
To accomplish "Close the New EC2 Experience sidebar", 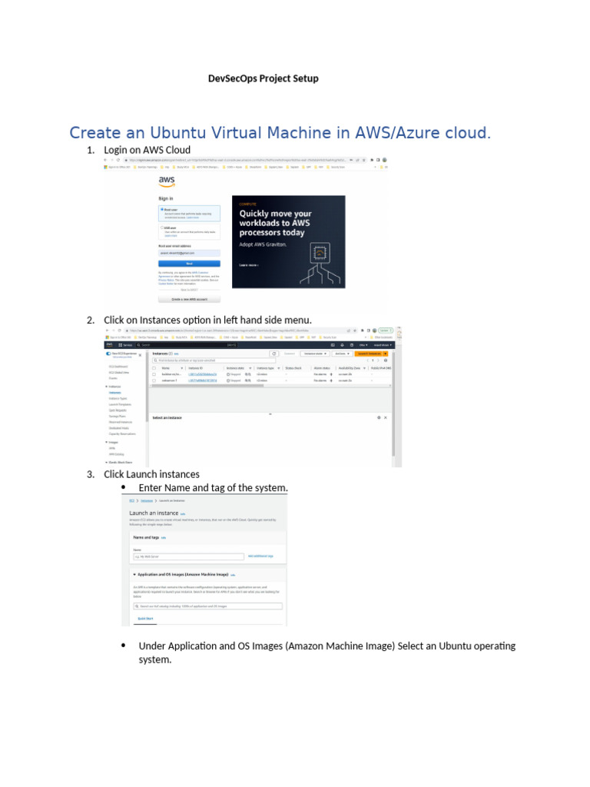I will coord(140,355).
